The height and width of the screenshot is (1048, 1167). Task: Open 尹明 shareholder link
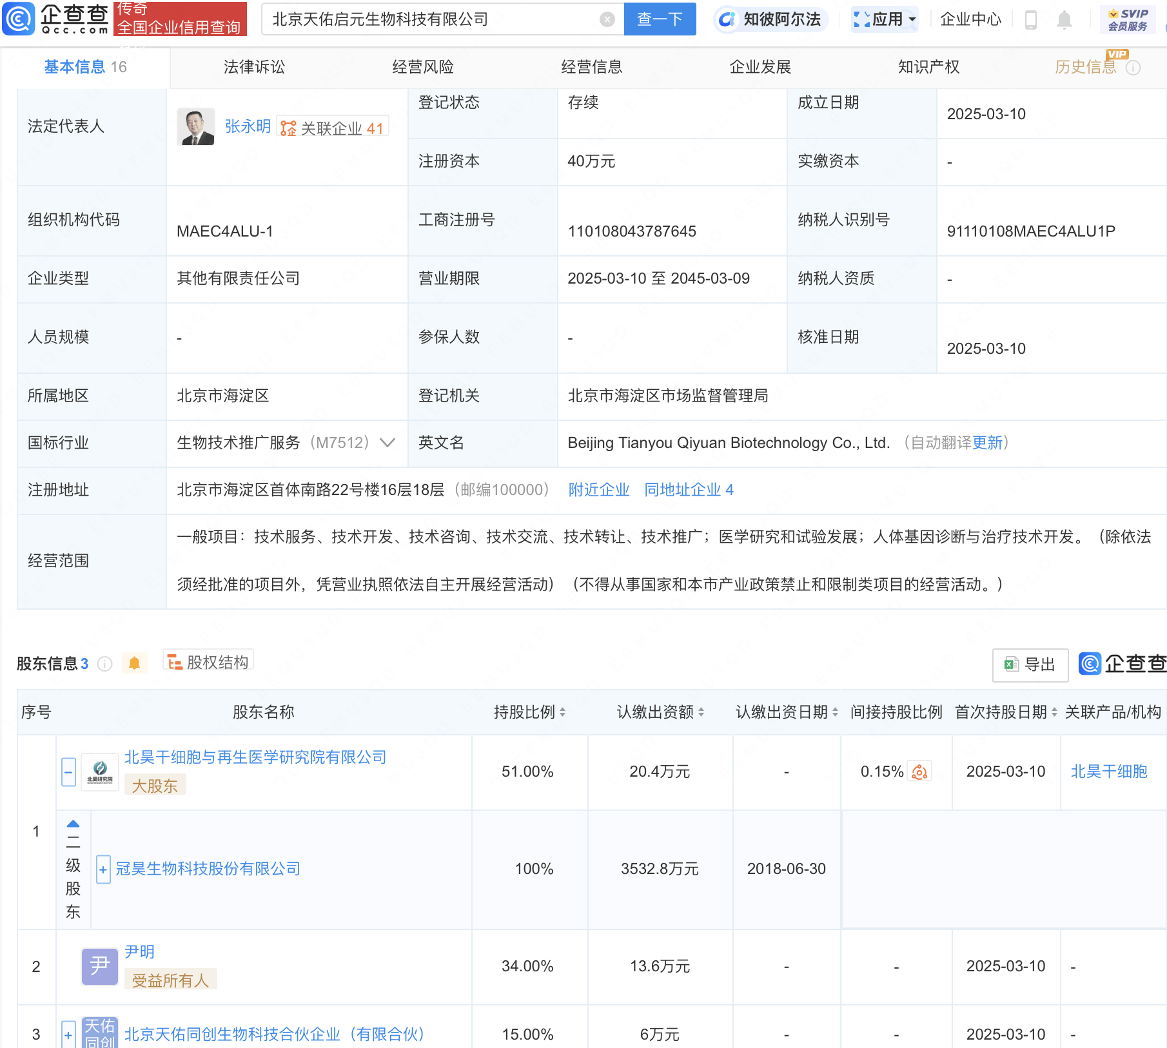coord(139,952)
